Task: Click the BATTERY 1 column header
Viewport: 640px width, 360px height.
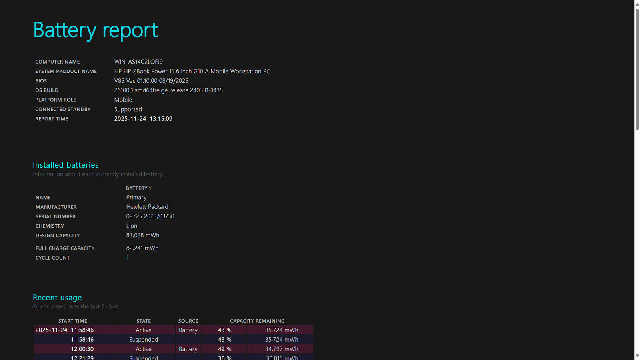Action: pos(138,188)
